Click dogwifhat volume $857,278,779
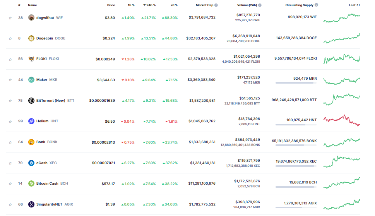375x216 pixels. tap(248, 15)
